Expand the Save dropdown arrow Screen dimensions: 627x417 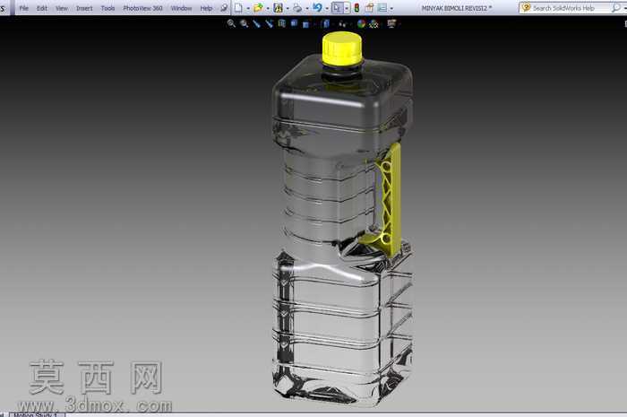288,8
